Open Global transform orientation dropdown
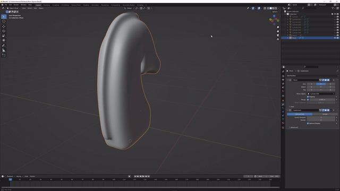Screen dimensions: 340x191 click(129, 8)
